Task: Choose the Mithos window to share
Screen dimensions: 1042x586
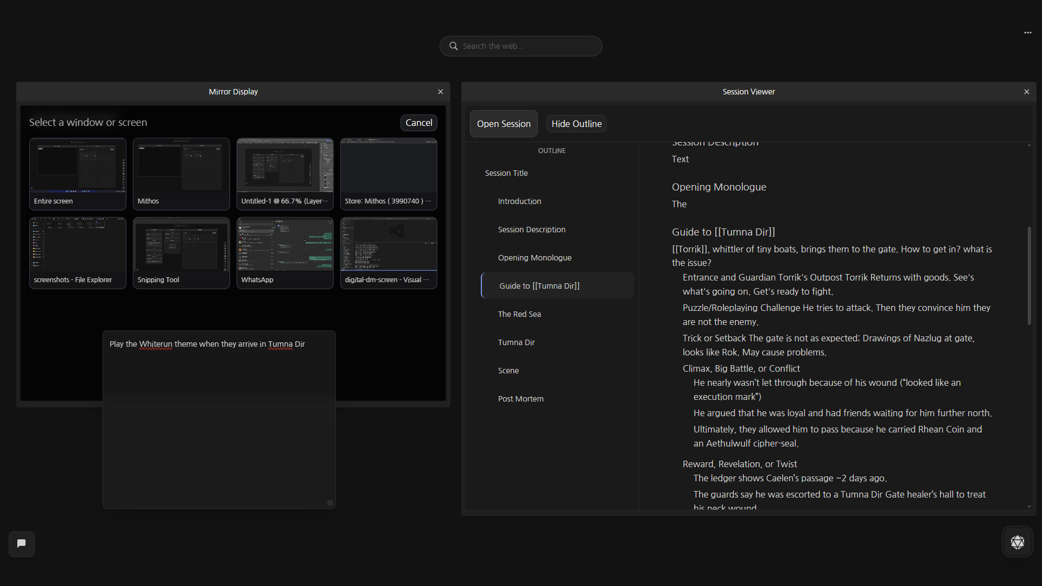Action: [181, 174]
